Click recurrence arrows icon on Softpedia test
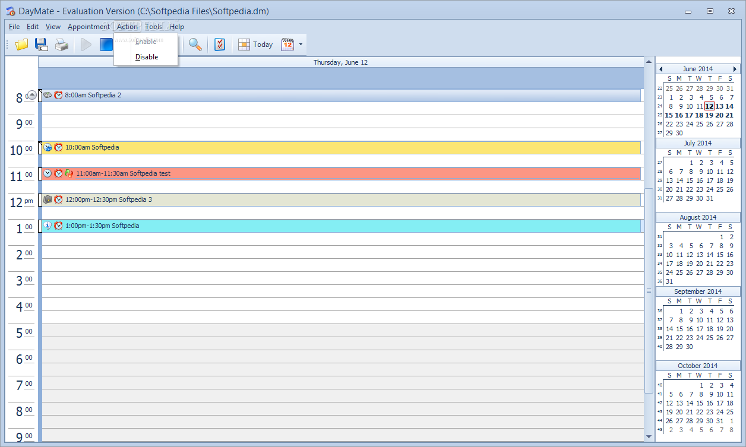This screenshot has width=746, height=447. click(69, 173)
